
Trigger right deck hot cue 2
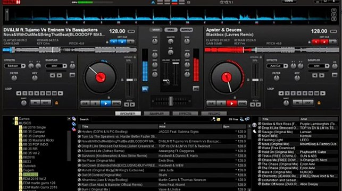(324, 42)
